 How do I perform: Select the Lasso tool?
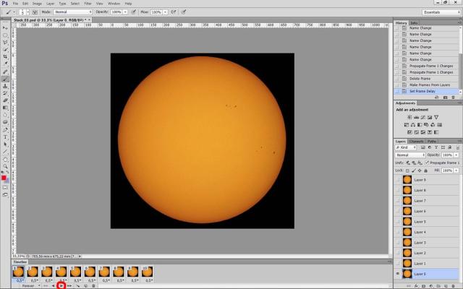(x=5, y=41)
